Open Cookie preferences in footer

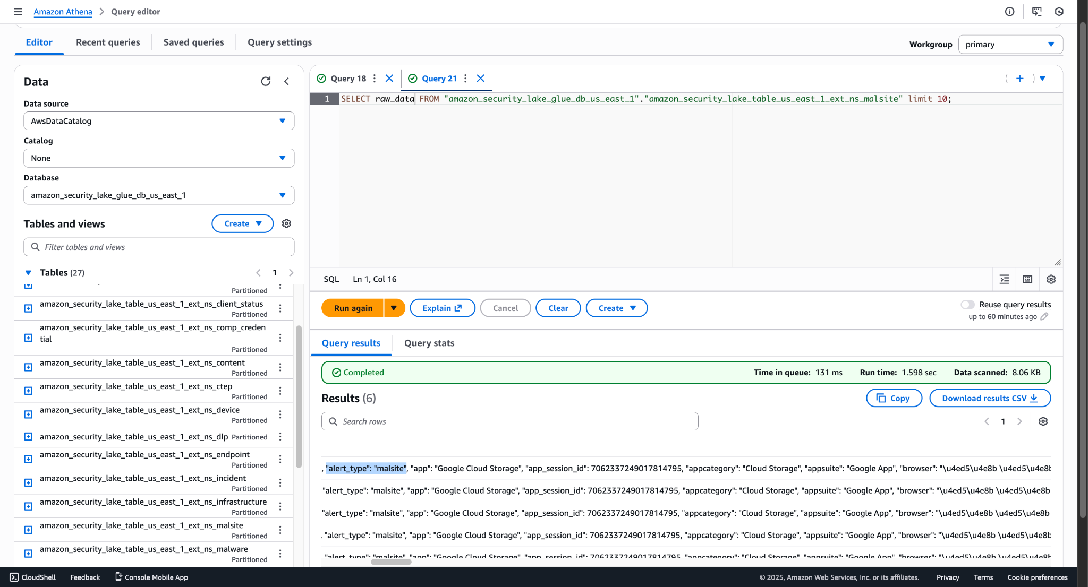click(x=1037, y=577)
